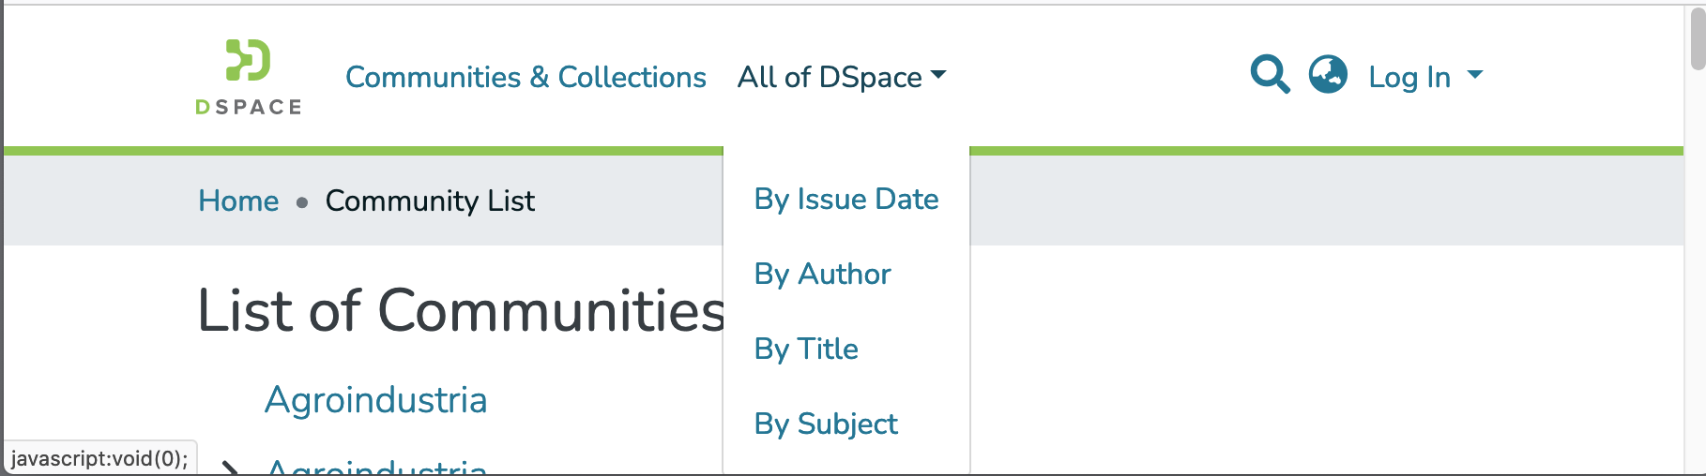Screen dimensions: 1706x476
Task: Click the vertical scrollbar thumb
Action: click(1698, 37)
